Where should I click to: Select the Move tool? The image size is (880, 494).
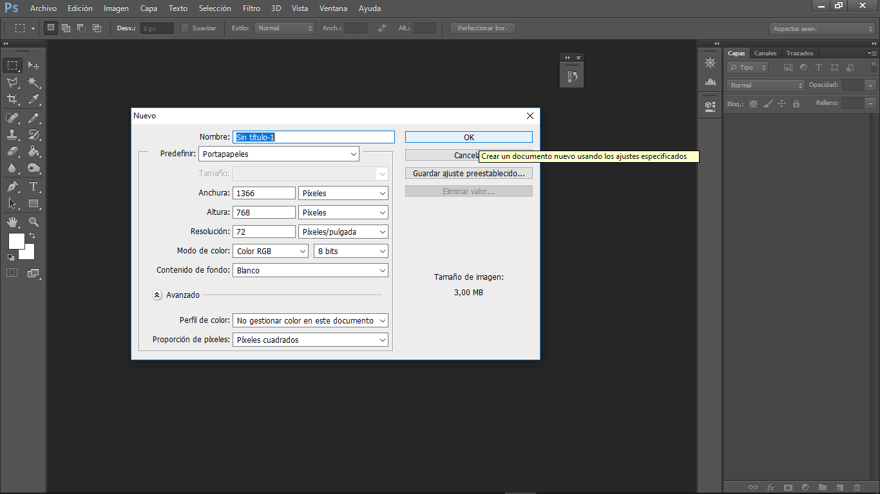pos(33,66)
